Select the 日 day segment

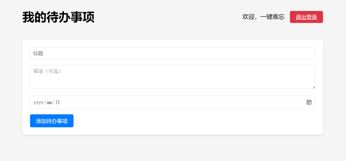point(58,102)
